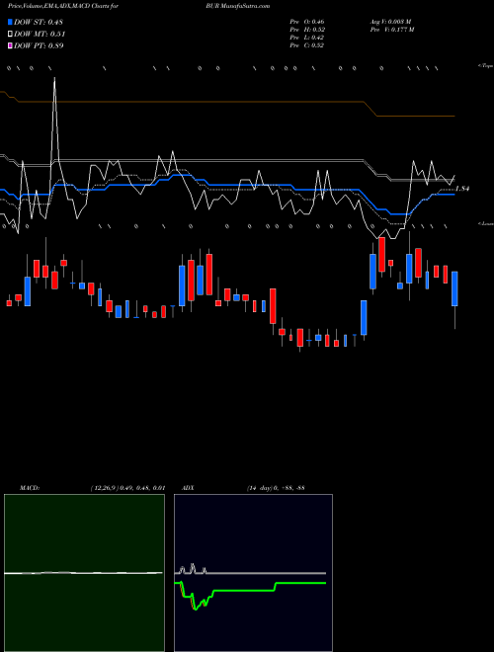Click the magenta DOW PT legend swatch
This screenshot has width=494, height=652.
(x=11, y=45)
